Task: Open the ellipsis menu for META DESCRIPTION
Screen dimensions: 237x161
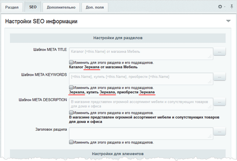Action: [x=220, y=102]
